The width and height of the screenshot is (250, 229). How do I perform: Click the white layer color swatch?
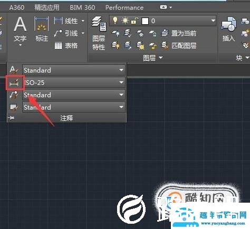(x=145, y=21)
